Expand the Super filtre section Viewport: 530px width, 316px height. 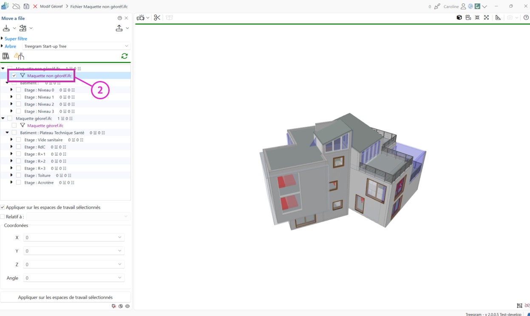click(2, 39)
